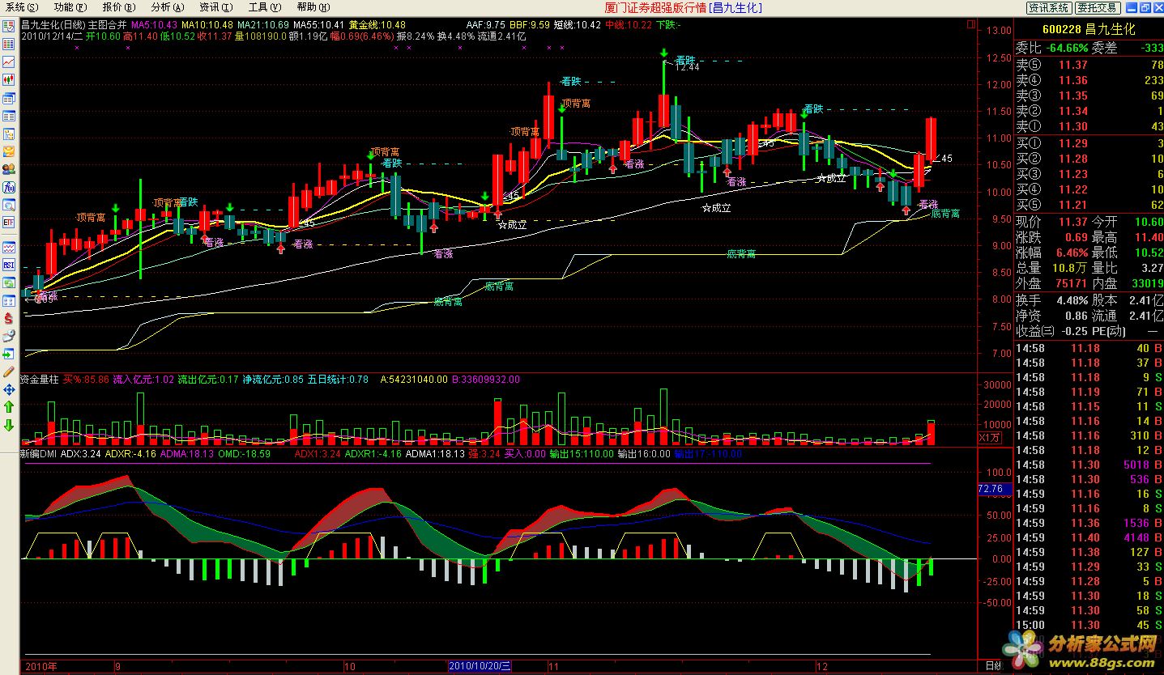Screen dimensions: 1164x675
Task: Click the X1万 volume unit label
Action: coord(990,437)
